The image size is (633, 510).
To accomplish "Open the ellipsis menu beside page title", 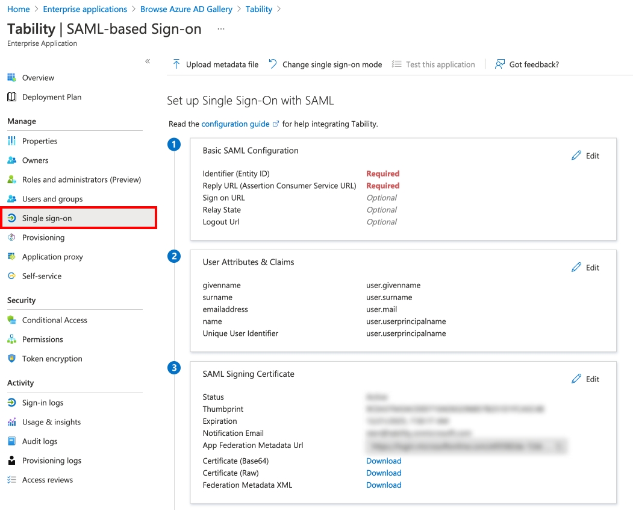I will (x=221, y=29).
